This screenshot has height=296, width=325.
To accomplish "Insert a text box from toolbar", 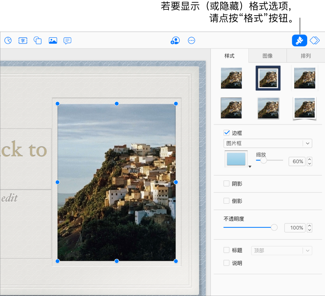I will (x=23, y=40).
